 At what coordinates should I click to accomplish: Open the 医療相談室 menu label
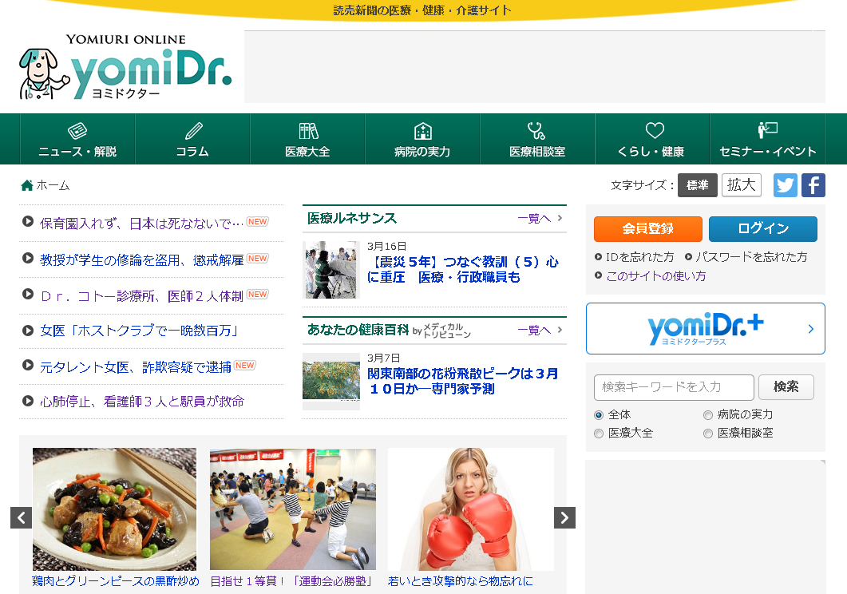pyautogui.click(x=537, y=152)
